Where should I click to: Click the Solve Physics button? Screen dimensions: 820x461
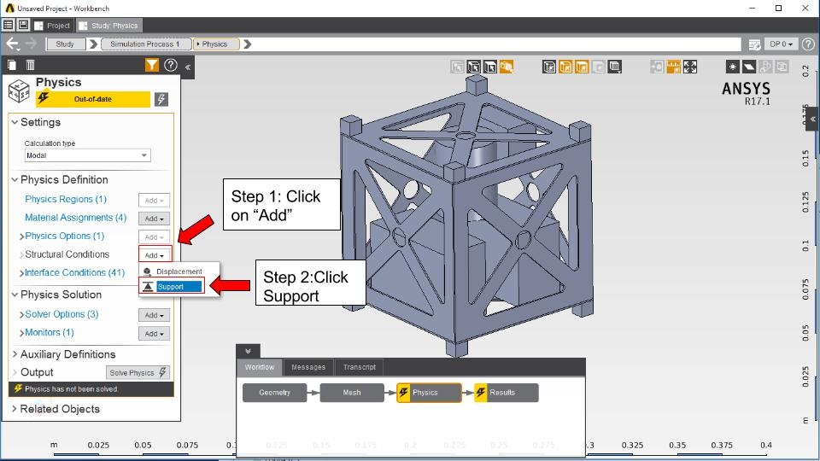coord(138,372)
